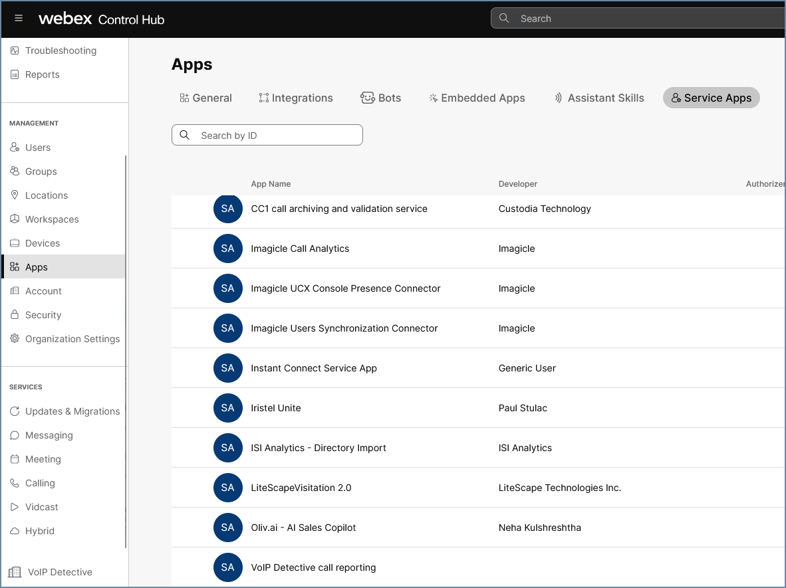Screen dimensions: 786x588
Task: Click the Messaging bubble icon
Action: [x=15, y=435]
